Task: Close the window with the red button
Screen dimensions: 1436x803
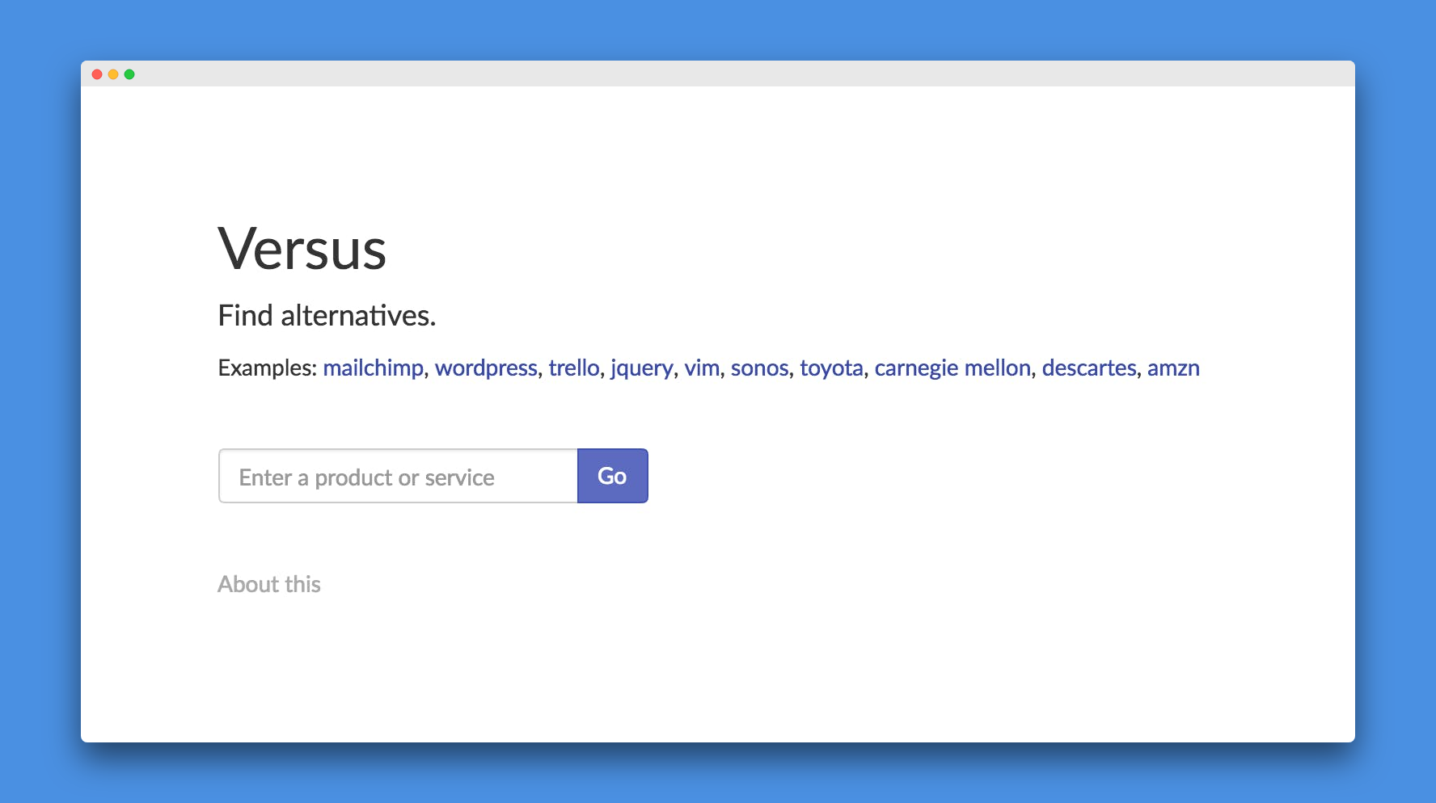Action: pyautogui.click(x=97, y=74)
